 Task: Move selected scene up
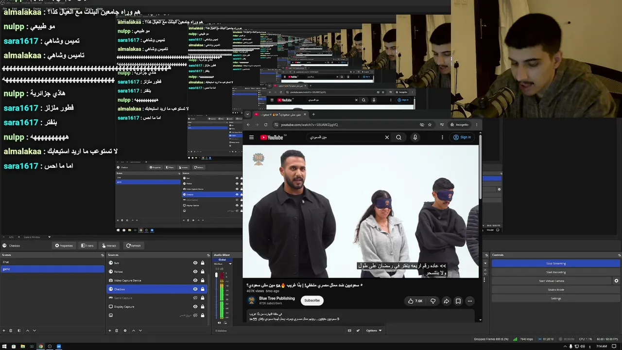point(27,331)
